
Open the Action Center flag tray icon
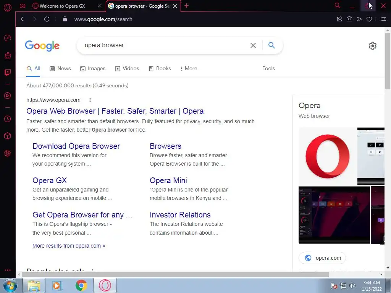pos(334,286)
